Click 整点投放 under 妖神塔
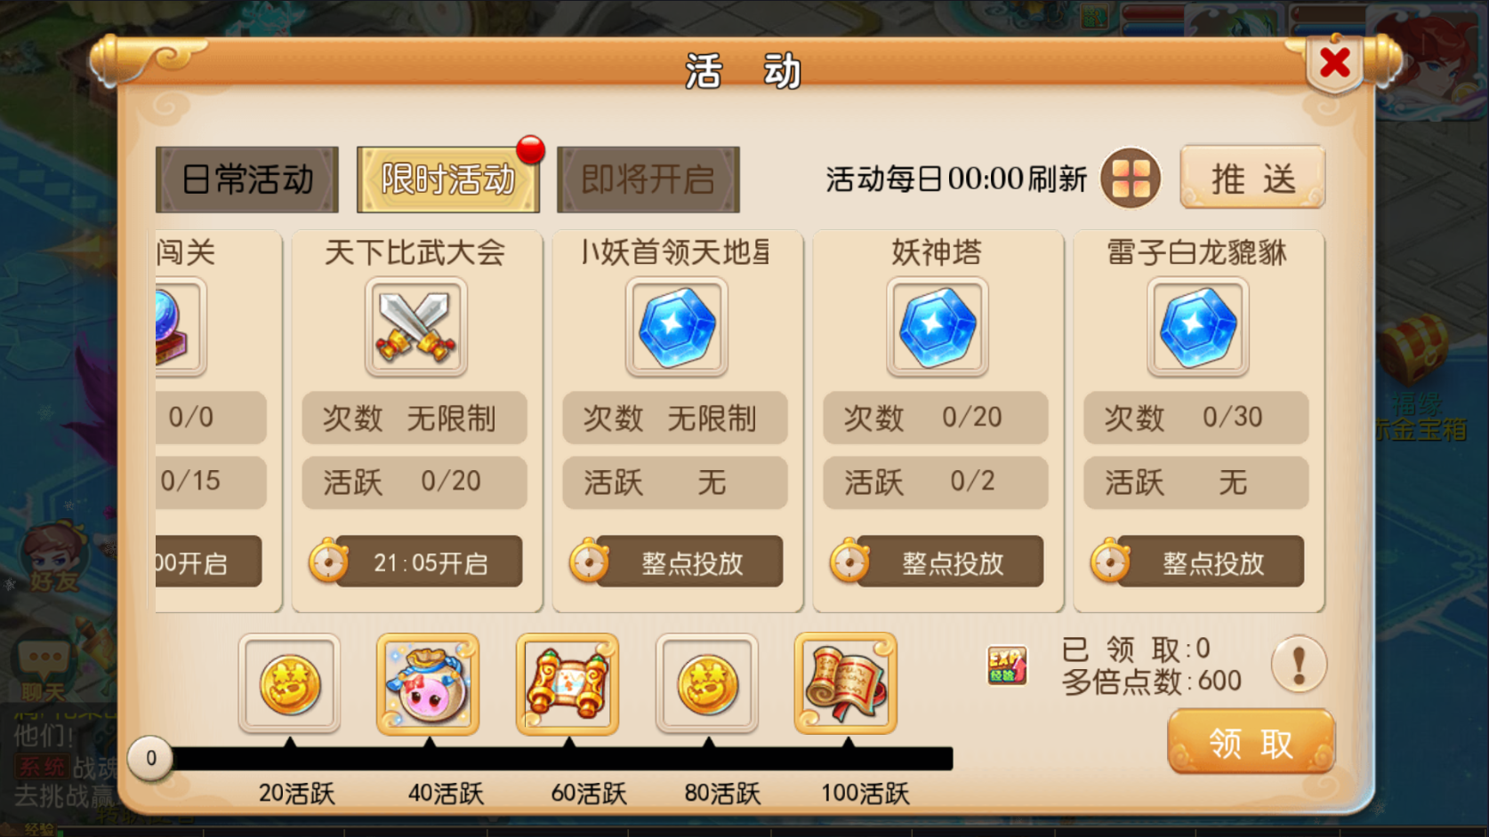Screen dimensions: 1489x837 point(938,562)
